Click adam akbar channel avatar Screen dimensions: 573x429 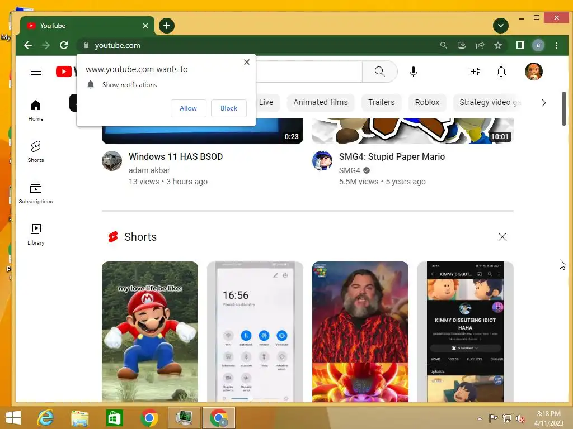(112, 161)
